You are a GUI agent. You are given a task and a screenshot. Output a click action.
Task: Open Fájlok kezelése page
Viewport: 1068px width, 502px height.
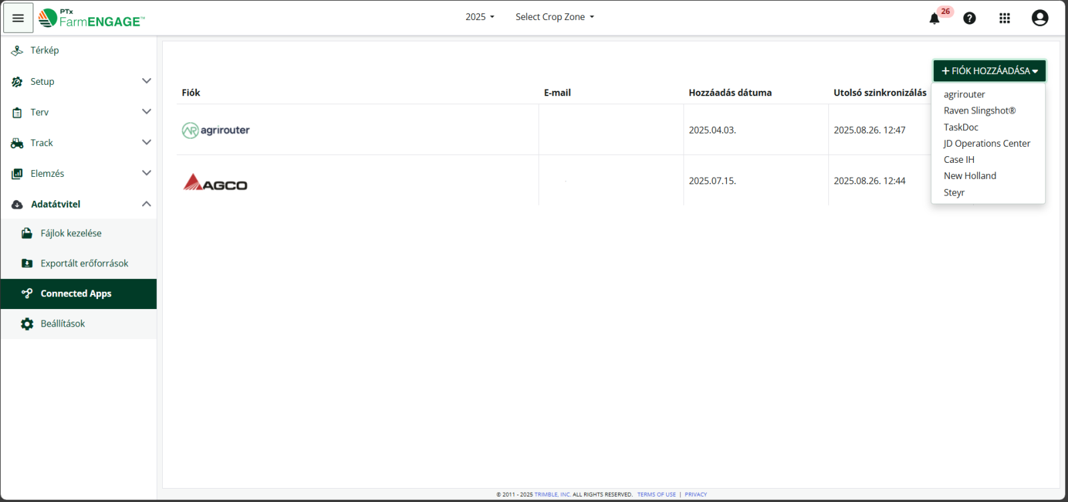pyautogui.click(x=79, y=233)
